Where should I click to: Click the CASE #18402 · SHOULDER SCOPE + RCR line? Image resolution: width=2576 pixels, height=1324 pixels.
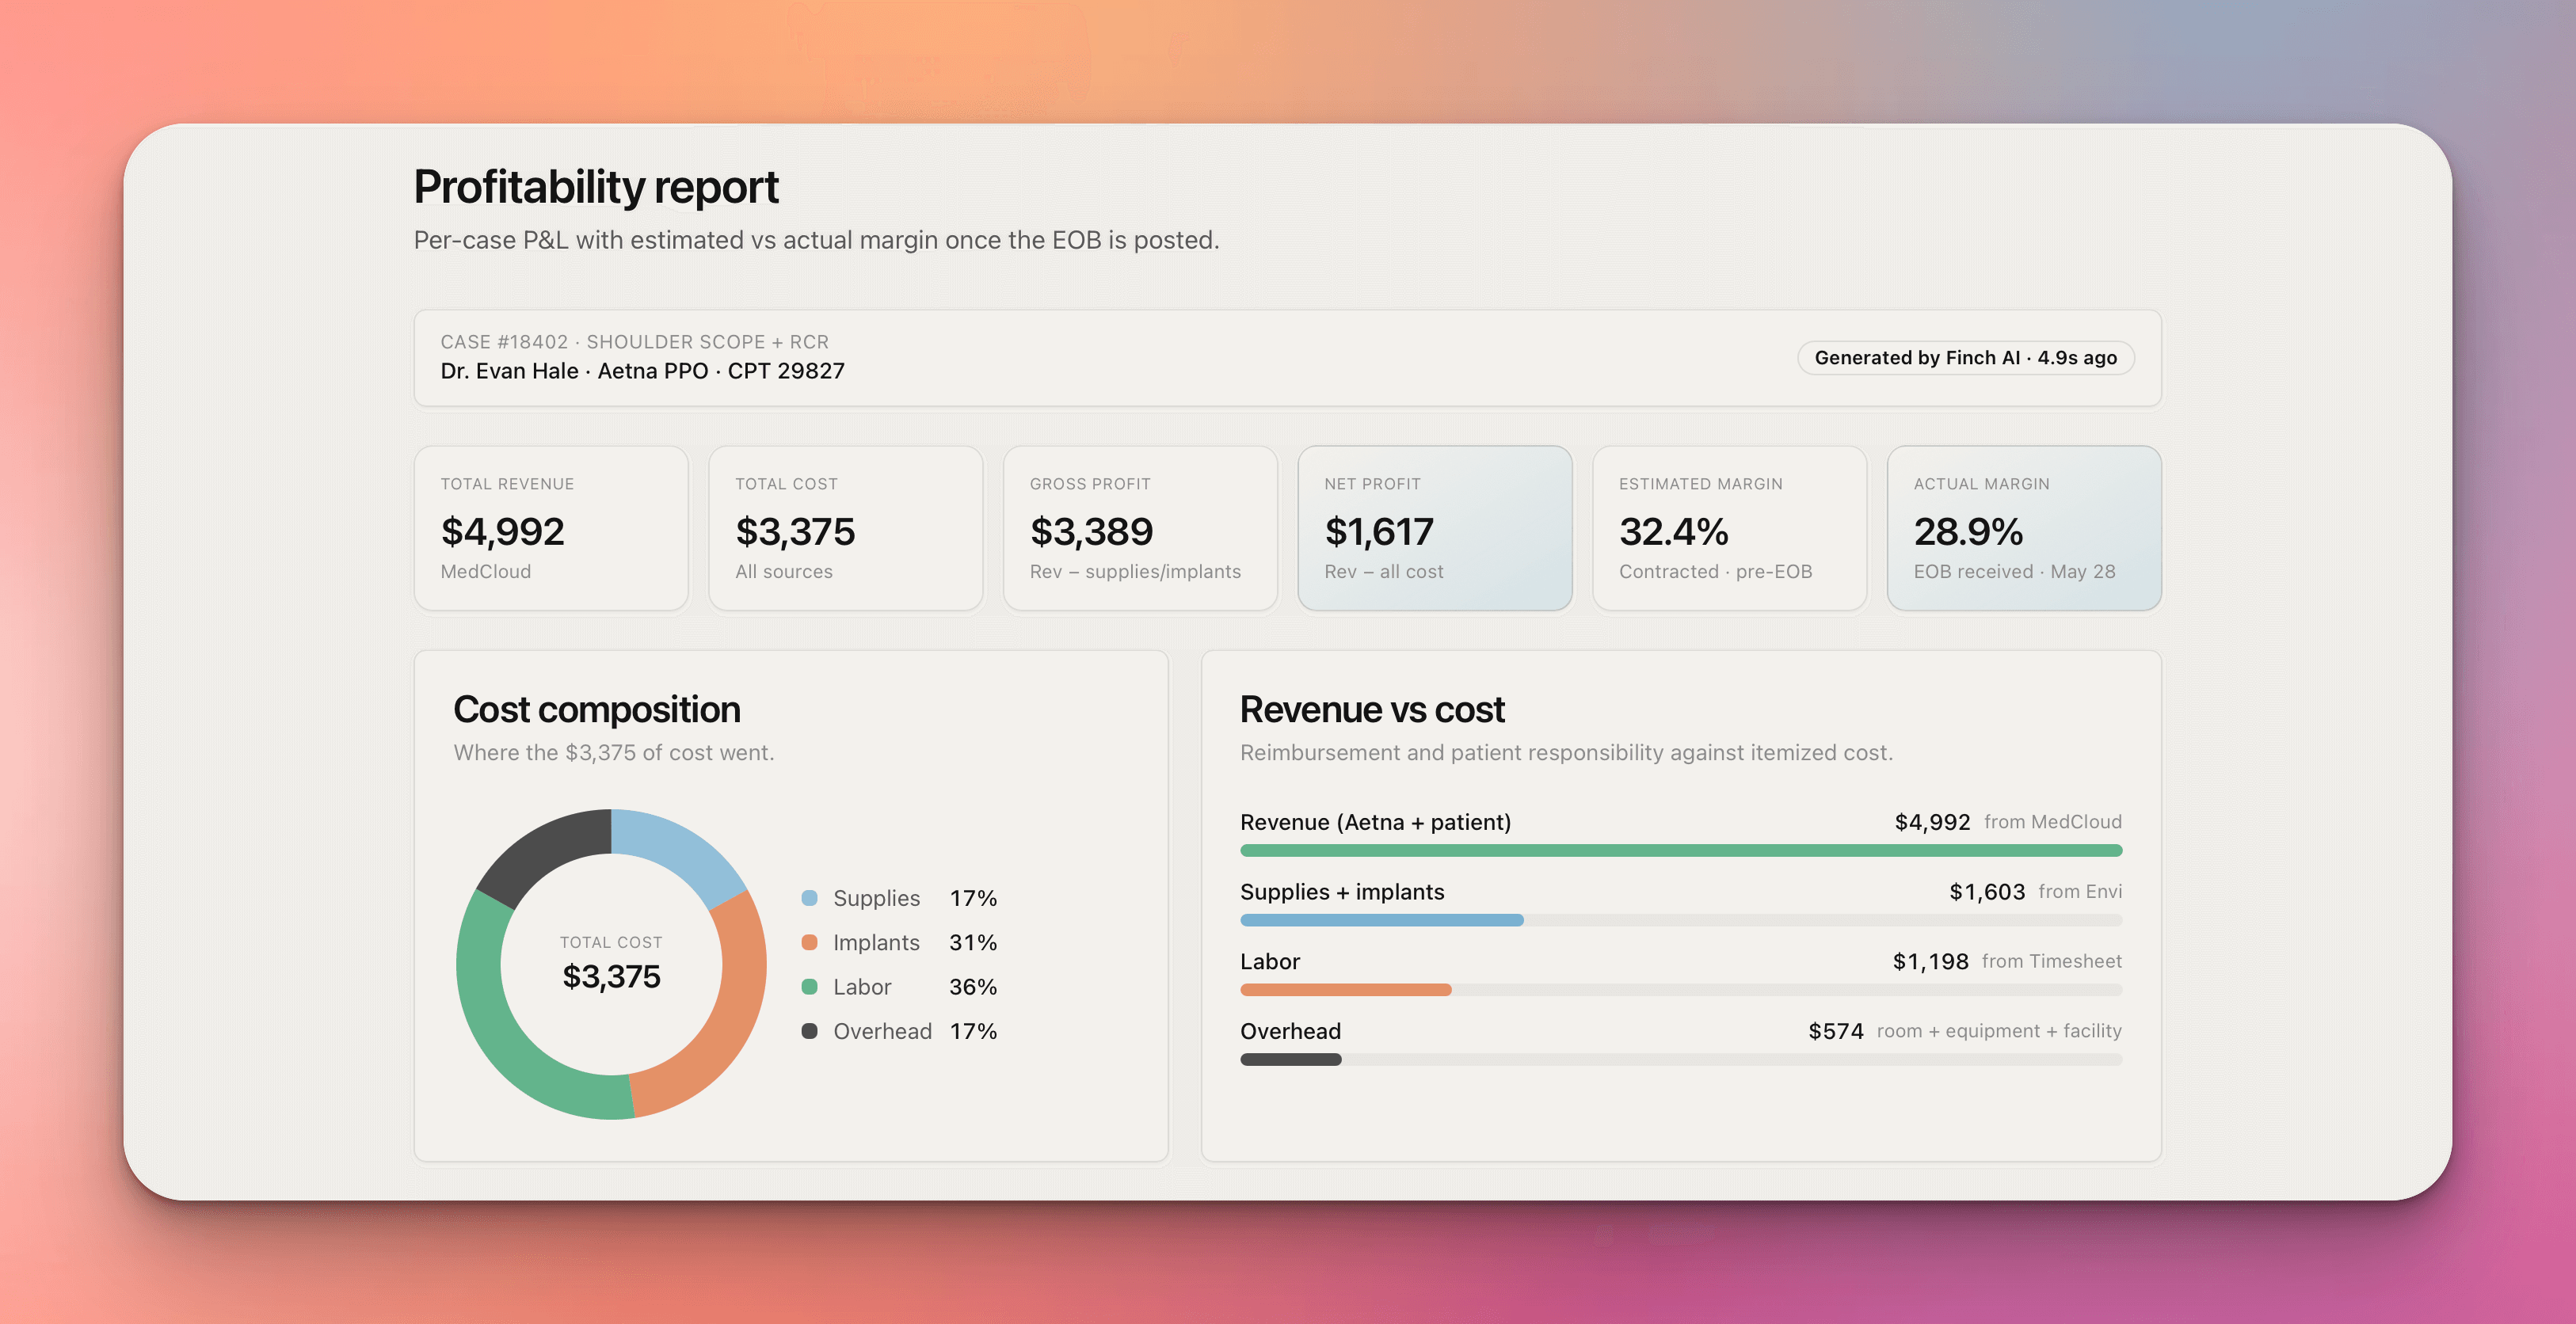[x=635, y=342]
